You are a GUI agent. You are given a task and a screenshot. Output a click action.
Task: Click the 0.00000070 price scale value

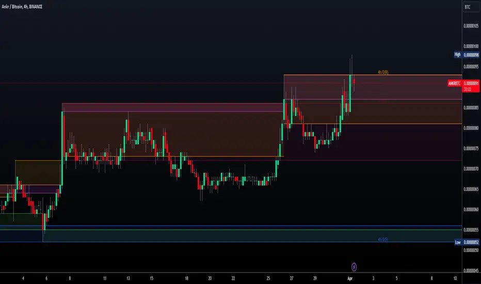pyautogui.click(x=471, y=168)
